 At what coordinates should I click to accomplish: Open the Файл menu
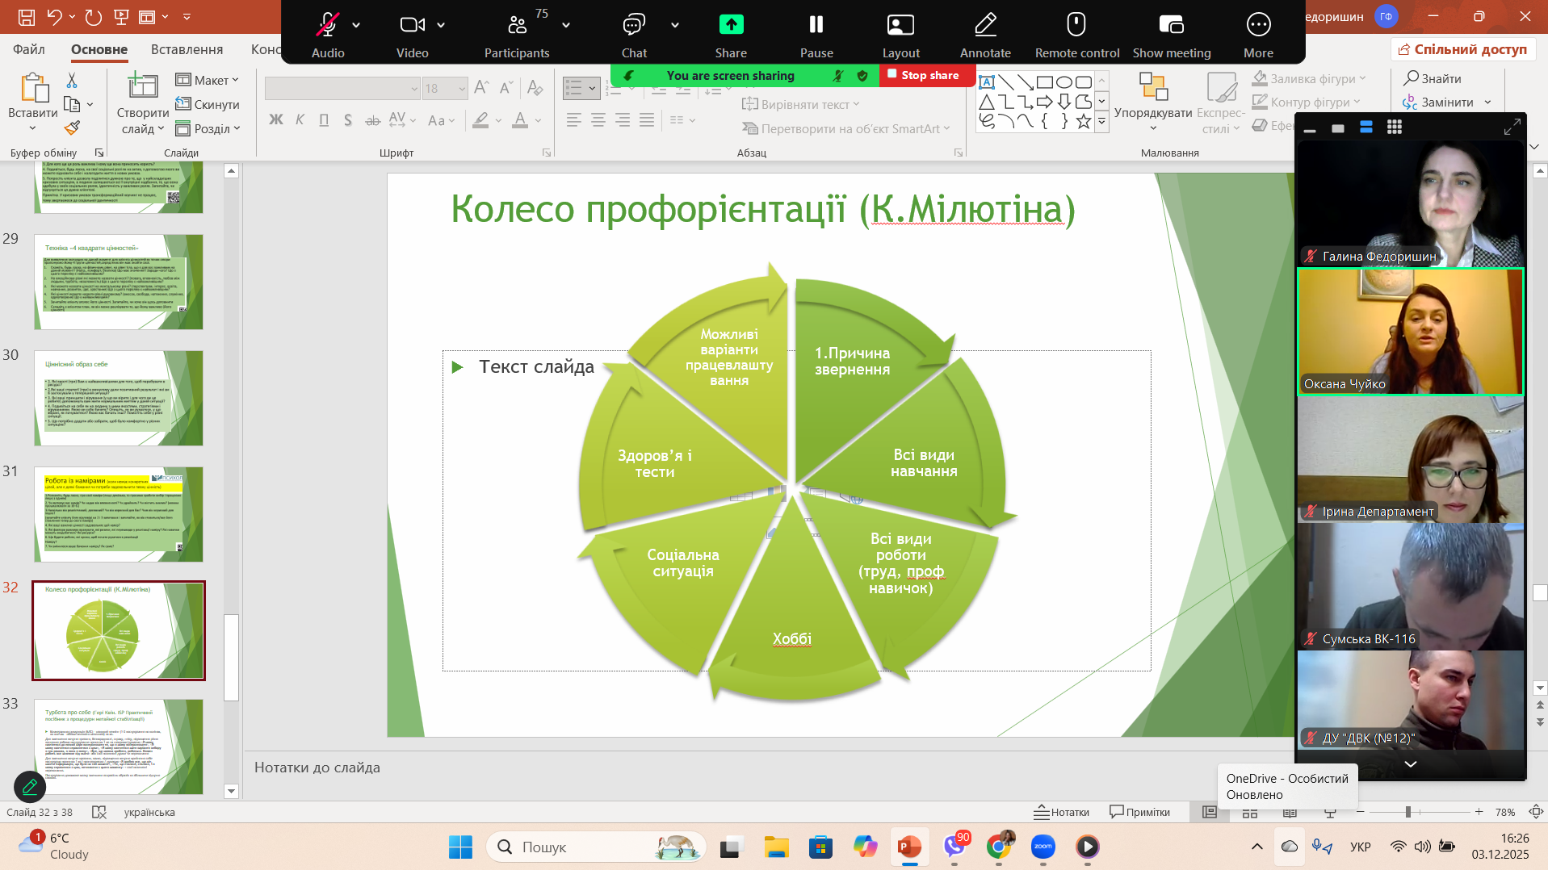pyautogui.click(x=29, y=49)
